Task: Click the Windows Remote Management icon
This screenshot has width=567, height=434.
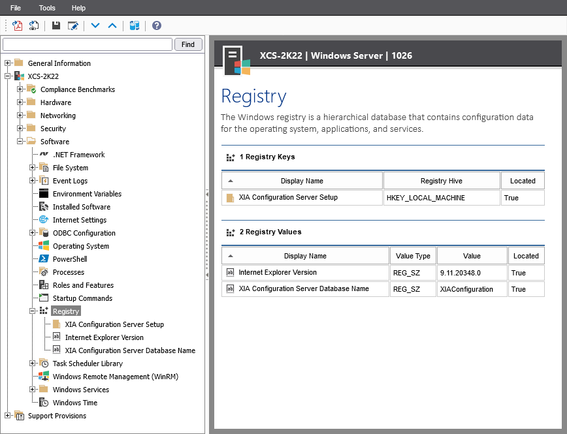Action: 44,376
